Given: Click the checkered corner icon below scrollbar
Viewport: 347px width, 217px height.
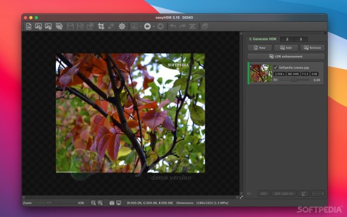Looking at the screenshot, I should [241, 197].
